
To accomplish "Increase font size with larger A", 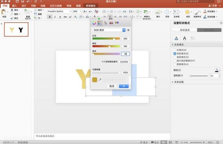I will point(85,12).
